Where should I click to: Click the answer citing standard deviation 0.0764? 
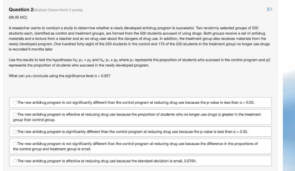pyautogui.click(x=107, y=161)
